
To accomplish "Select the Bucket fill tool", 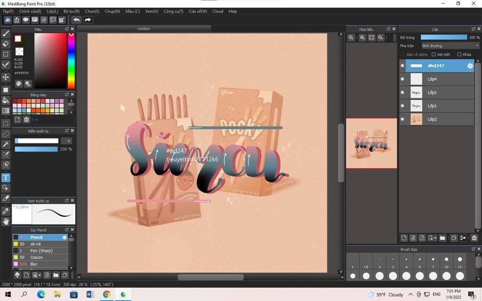I will (x=6, y=100).
